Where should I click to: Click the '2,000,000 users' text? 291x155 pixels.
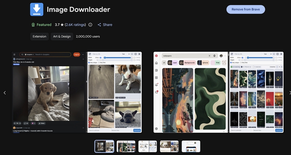(88, 37)
